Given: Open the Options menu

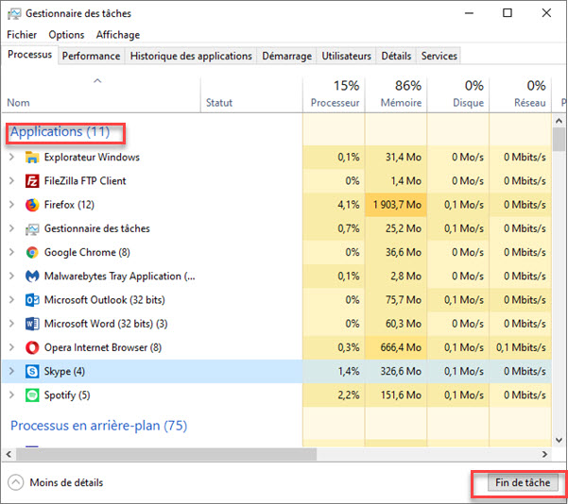Looking at the screenshot, I should coord(66,35).
